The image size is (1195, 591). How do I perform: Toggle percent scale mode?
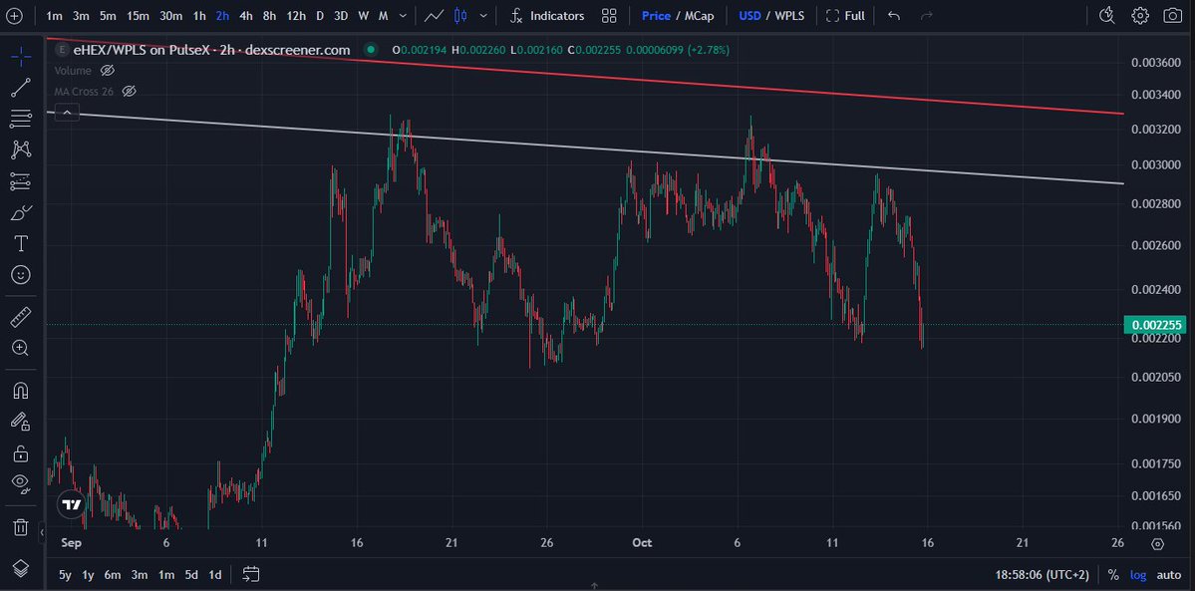coord(1113,575)
